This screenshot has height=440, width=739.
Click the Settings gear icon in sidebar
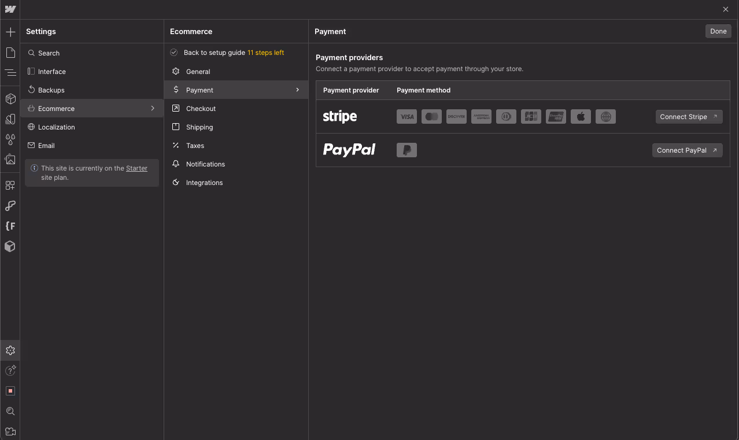click(x=10, y=350)
